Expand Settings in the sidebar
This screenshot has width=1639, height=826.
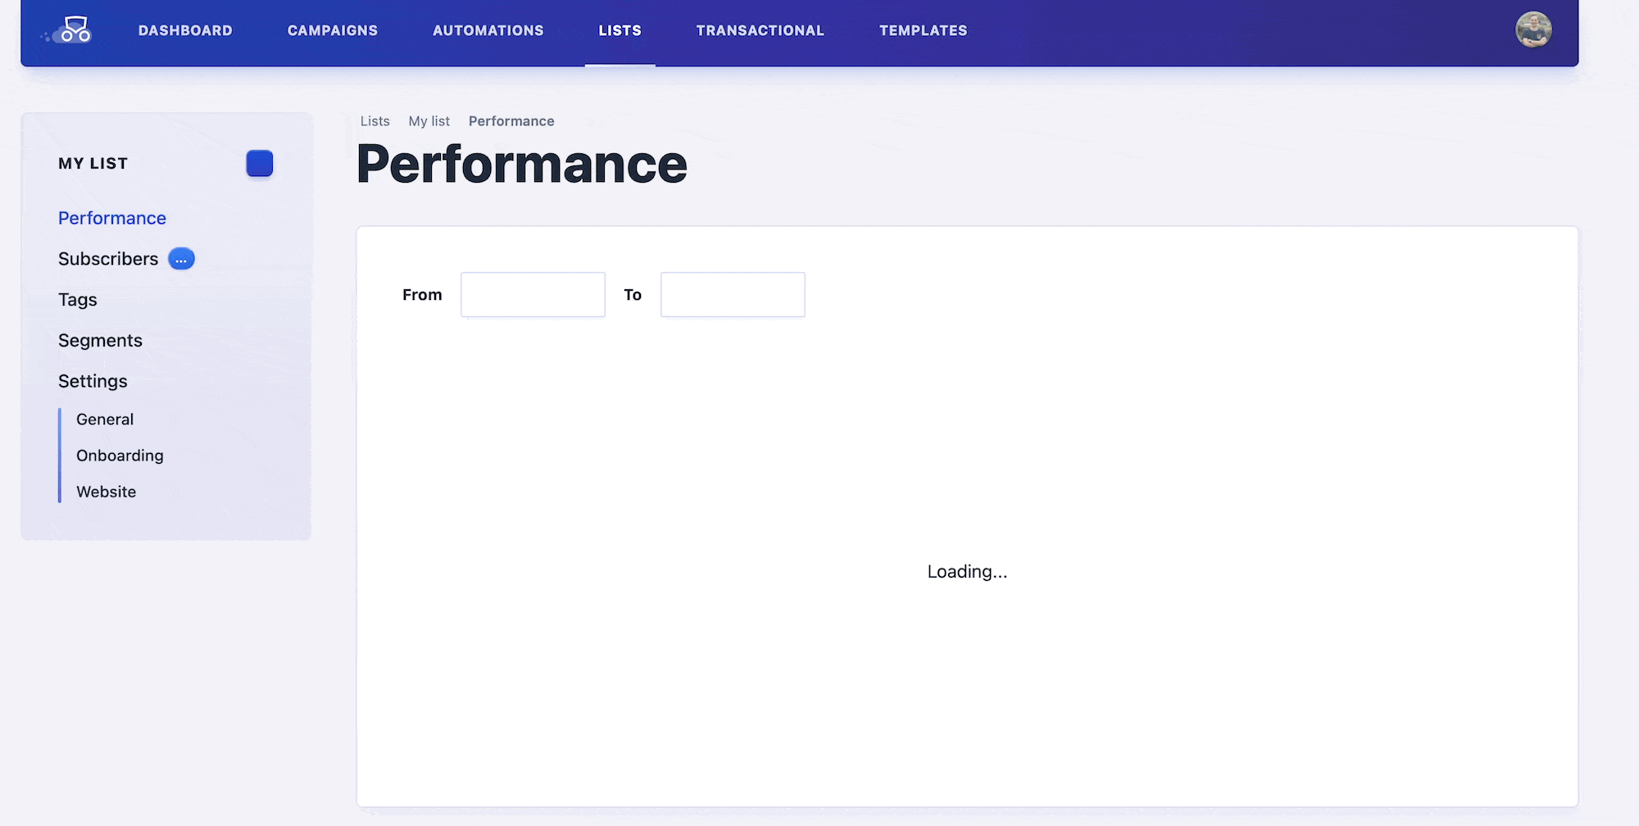(93, 381)
